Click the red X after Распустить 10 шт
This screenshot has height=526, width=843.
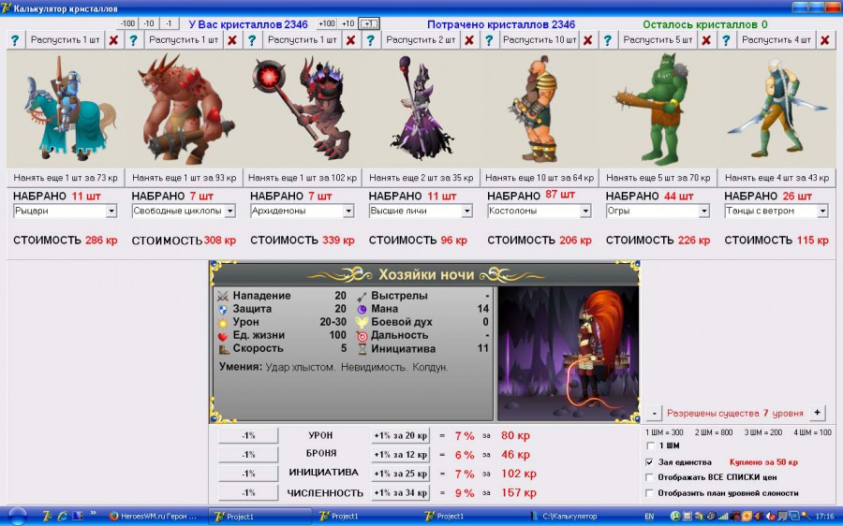588,40
